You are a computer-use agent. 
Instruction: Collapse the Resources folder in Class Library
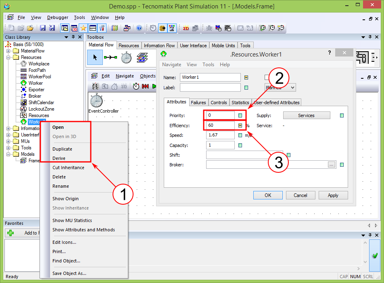pyautogui.click(x=8, y=57)
